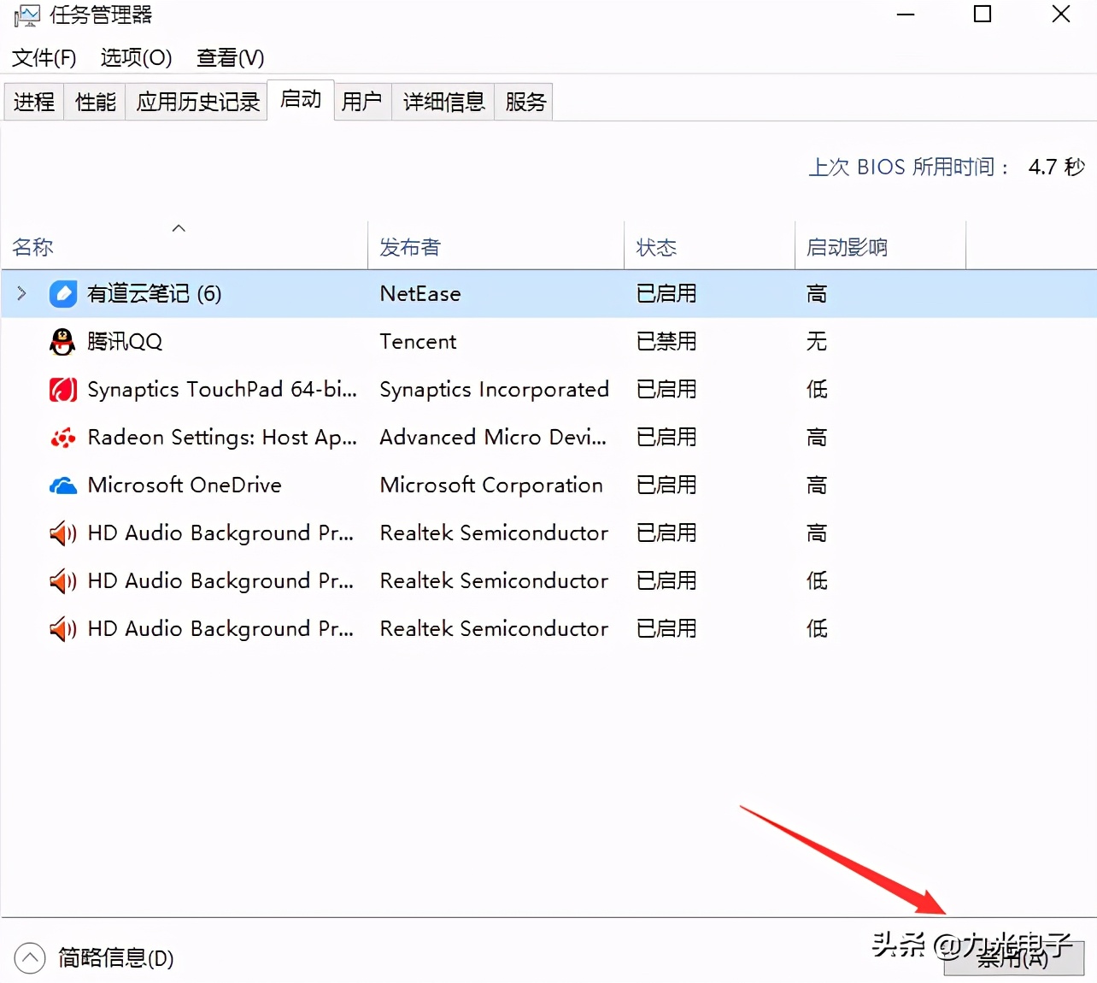Click the Microsoft OneDrive cloud icon
The image size is (1097, 983).
coord(62,485)
